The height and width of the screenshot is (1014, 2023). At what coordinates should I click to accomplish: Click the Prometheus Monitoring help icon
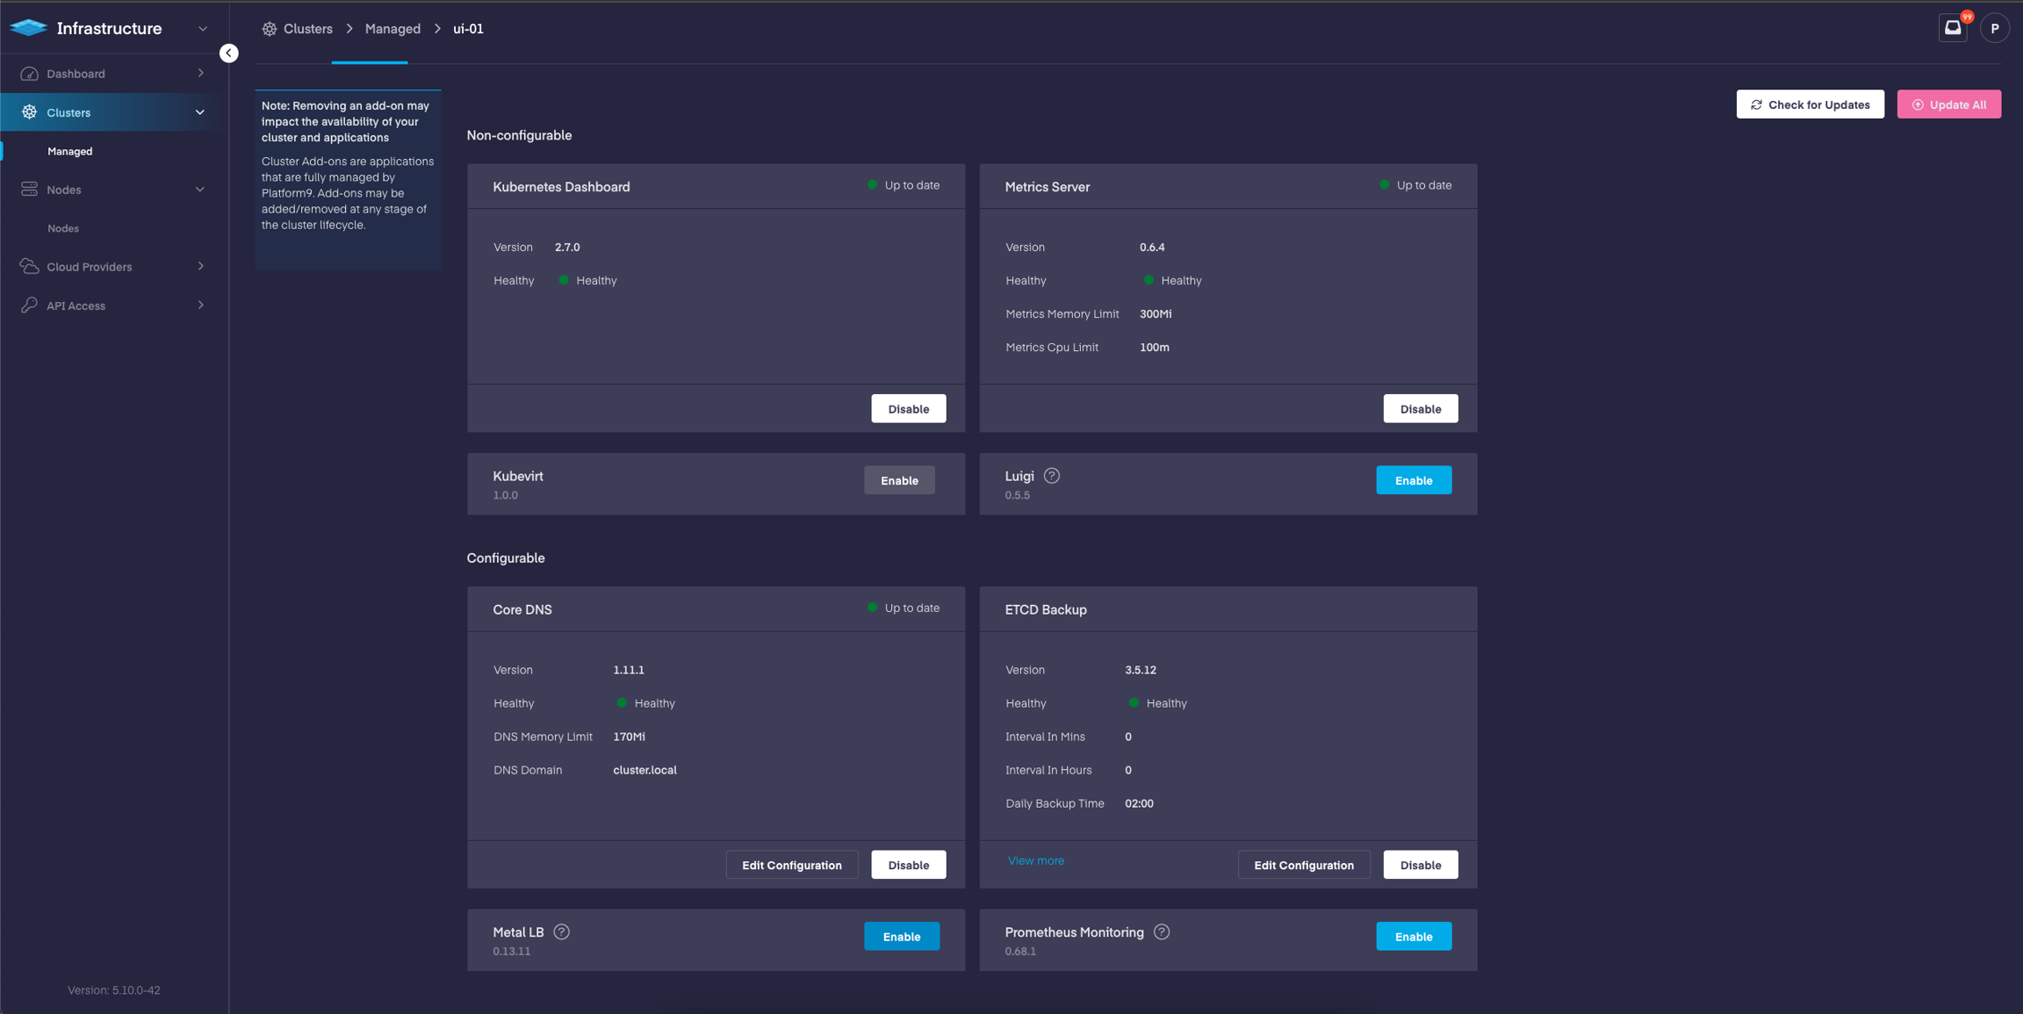[1161, 931]
